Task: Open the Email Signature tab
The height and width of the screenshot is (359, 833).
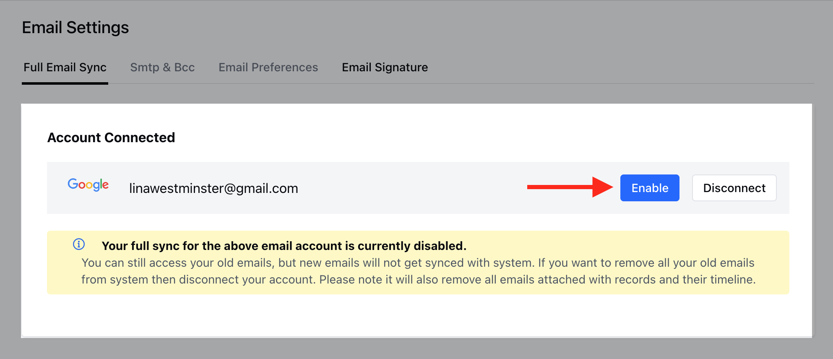Action: click(x=385, y=68)
